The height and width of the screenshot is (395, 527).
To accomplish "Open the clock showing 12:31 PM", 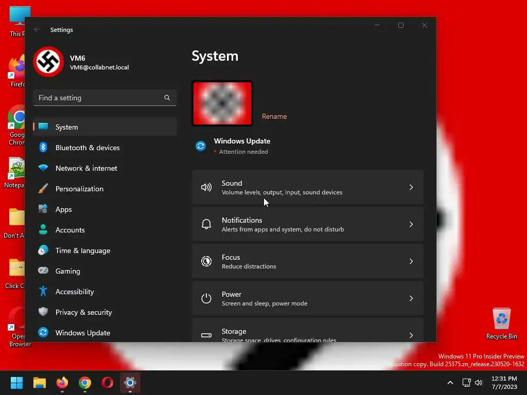I will click(x=504, y=383).
